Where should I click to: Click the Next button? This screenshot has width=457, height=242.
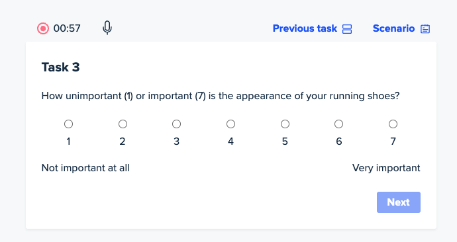point(399,202)
